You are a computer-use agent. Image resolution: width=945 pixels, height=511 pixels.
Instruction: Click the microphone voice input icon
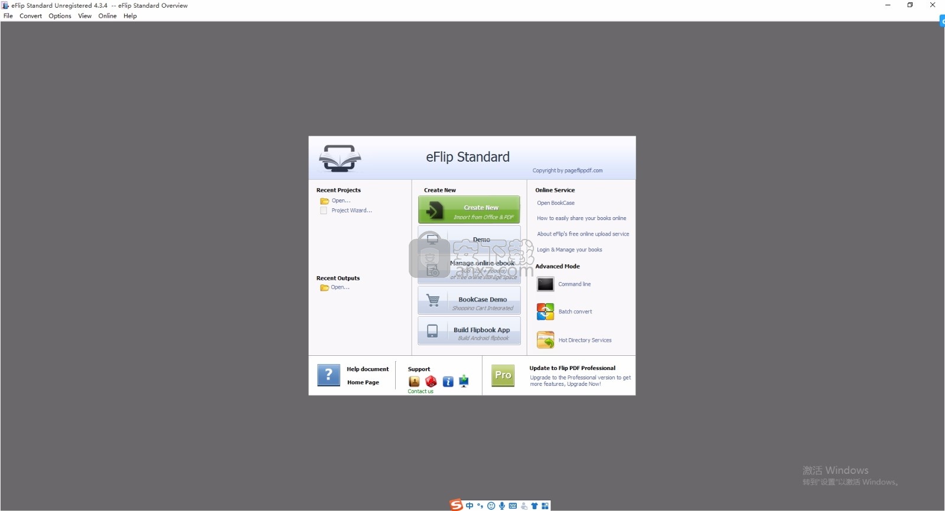pos(502,506)
